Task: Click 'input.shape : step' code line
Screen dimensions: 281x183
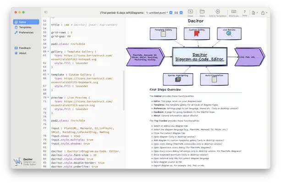Action: tap(66, 136)
